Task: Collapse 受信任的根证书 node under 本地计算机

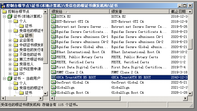Action: [x=10, y=31]
